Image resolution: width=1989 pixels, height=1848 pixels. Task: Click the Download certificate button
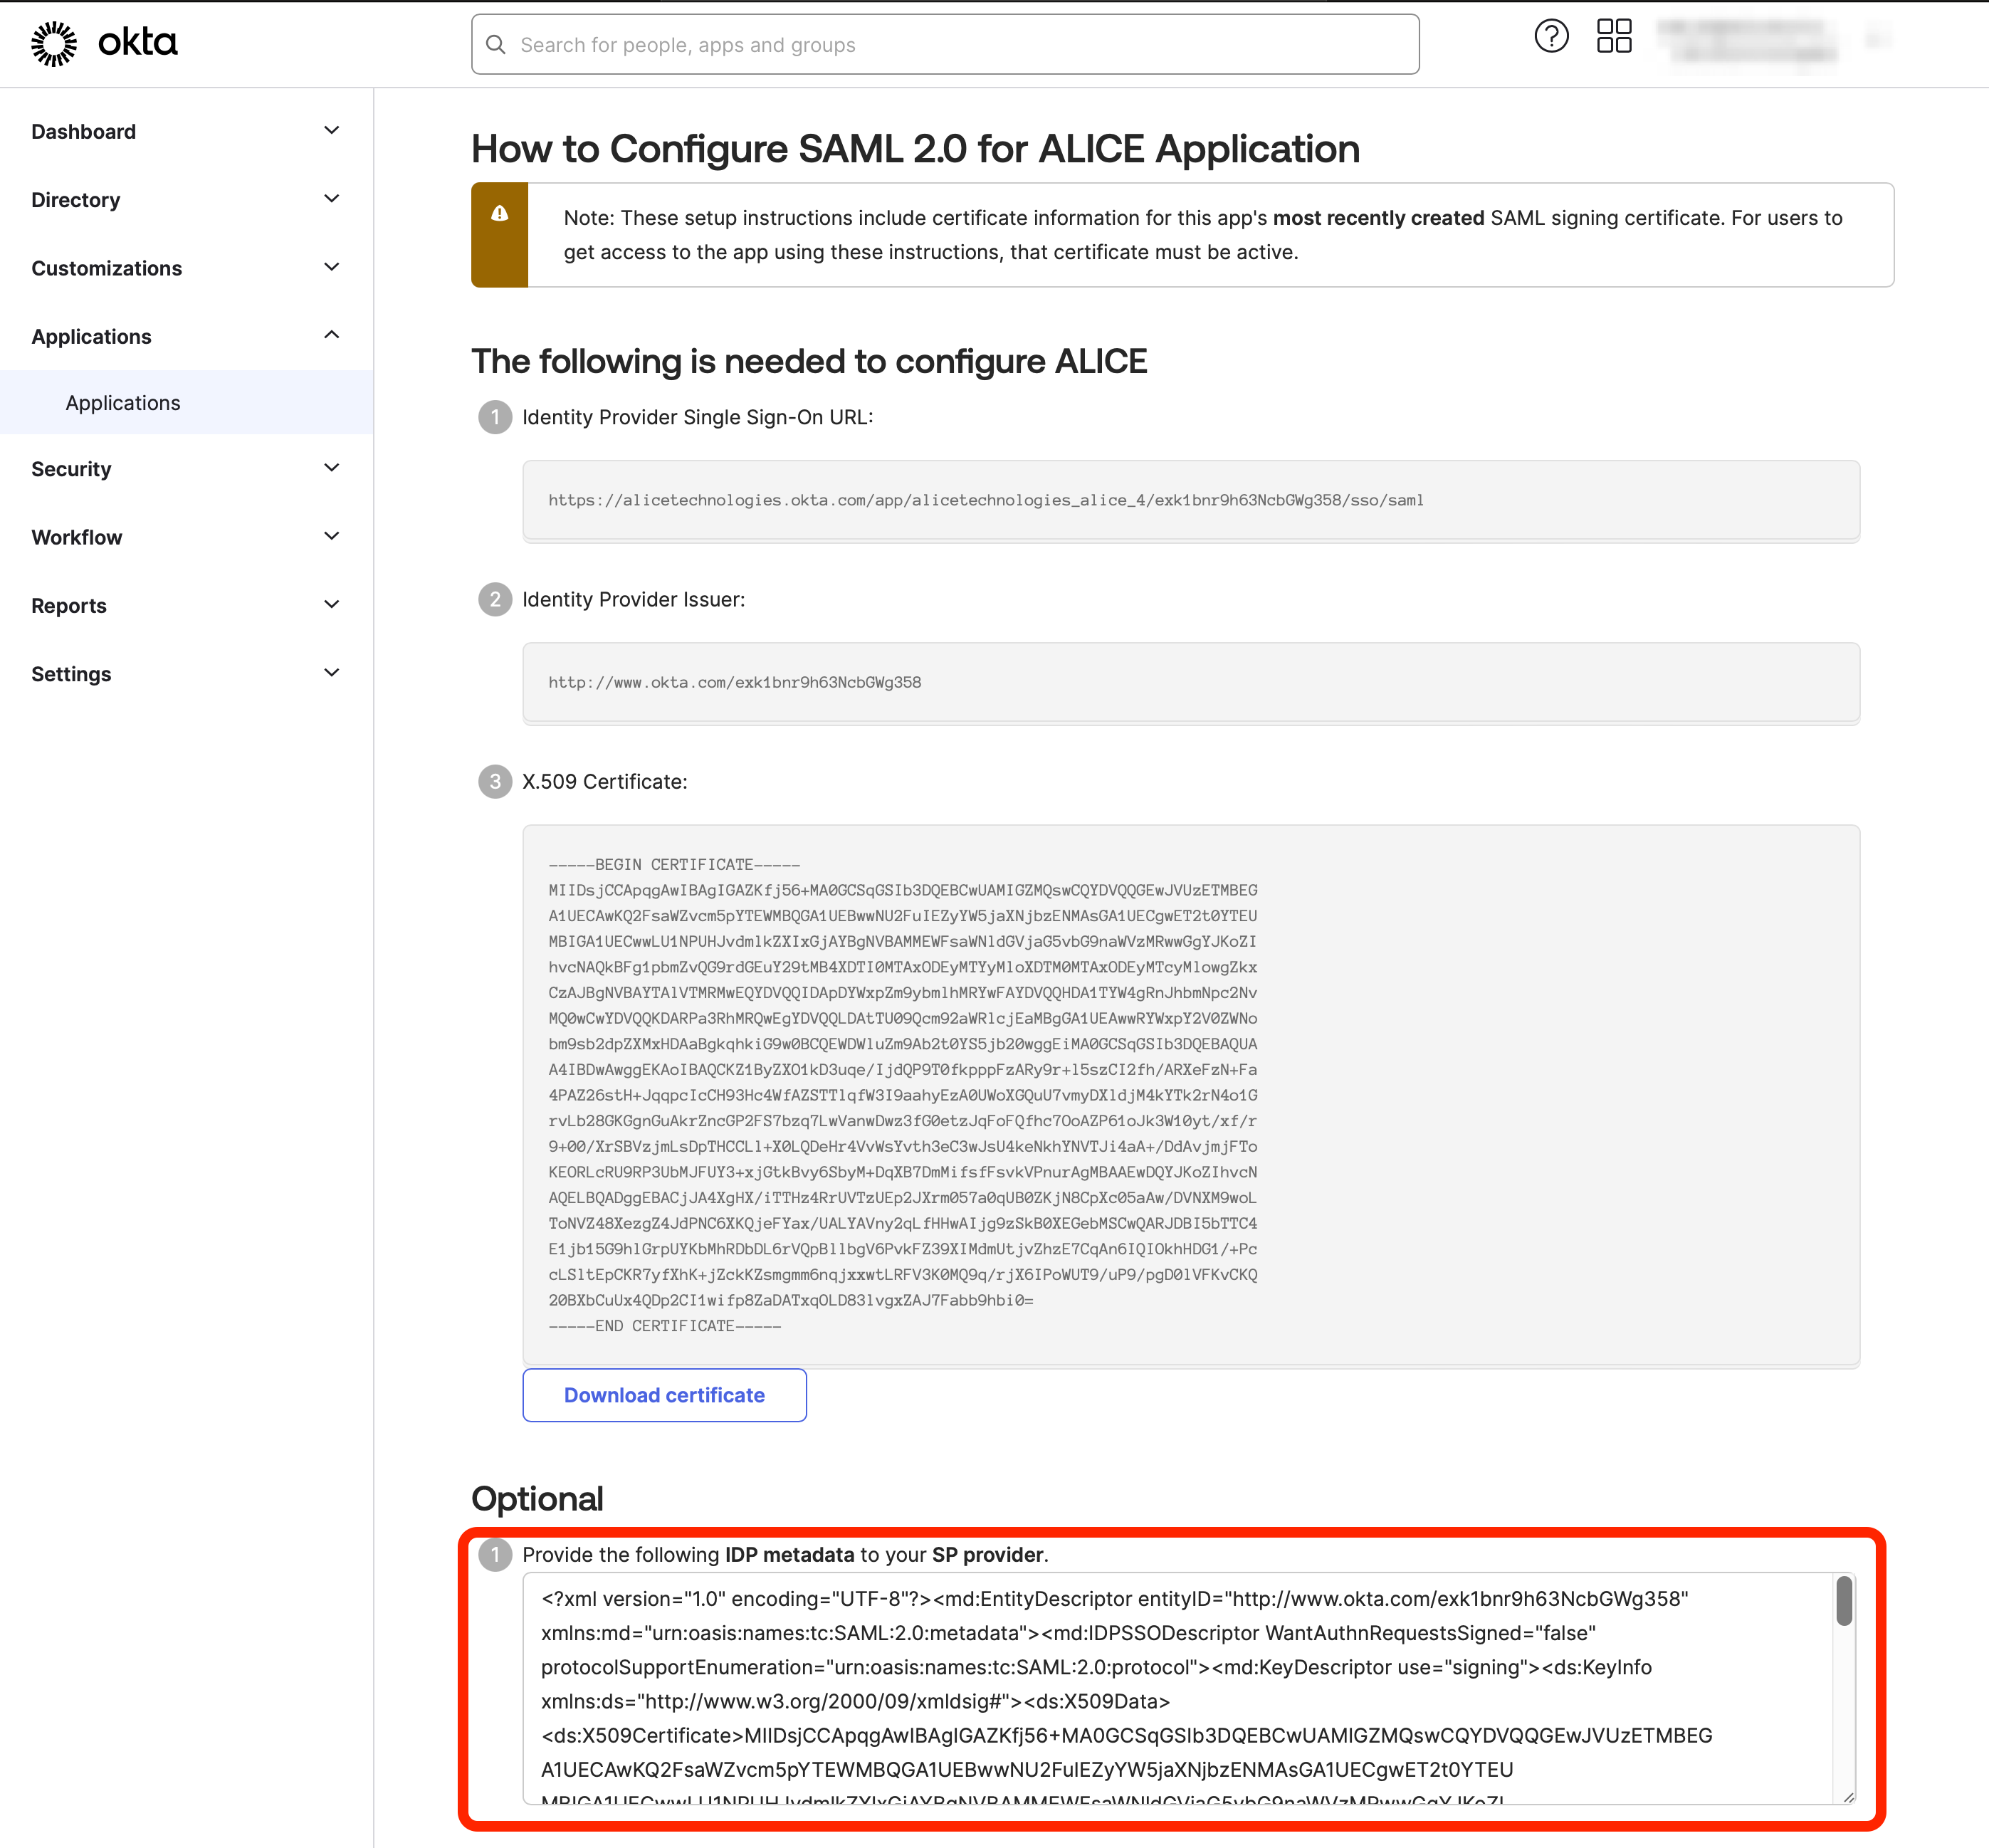pyautogui.click(x=664, y=1395)
